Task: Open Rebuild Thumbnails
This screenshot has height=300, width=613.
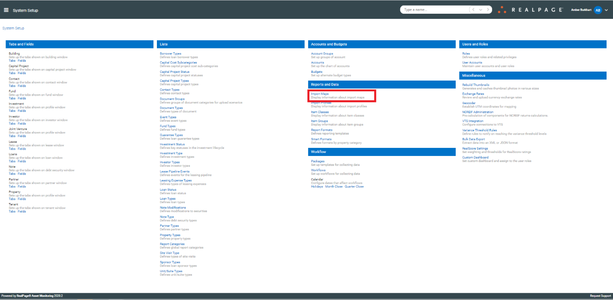Action: click(x=475, y=85)
